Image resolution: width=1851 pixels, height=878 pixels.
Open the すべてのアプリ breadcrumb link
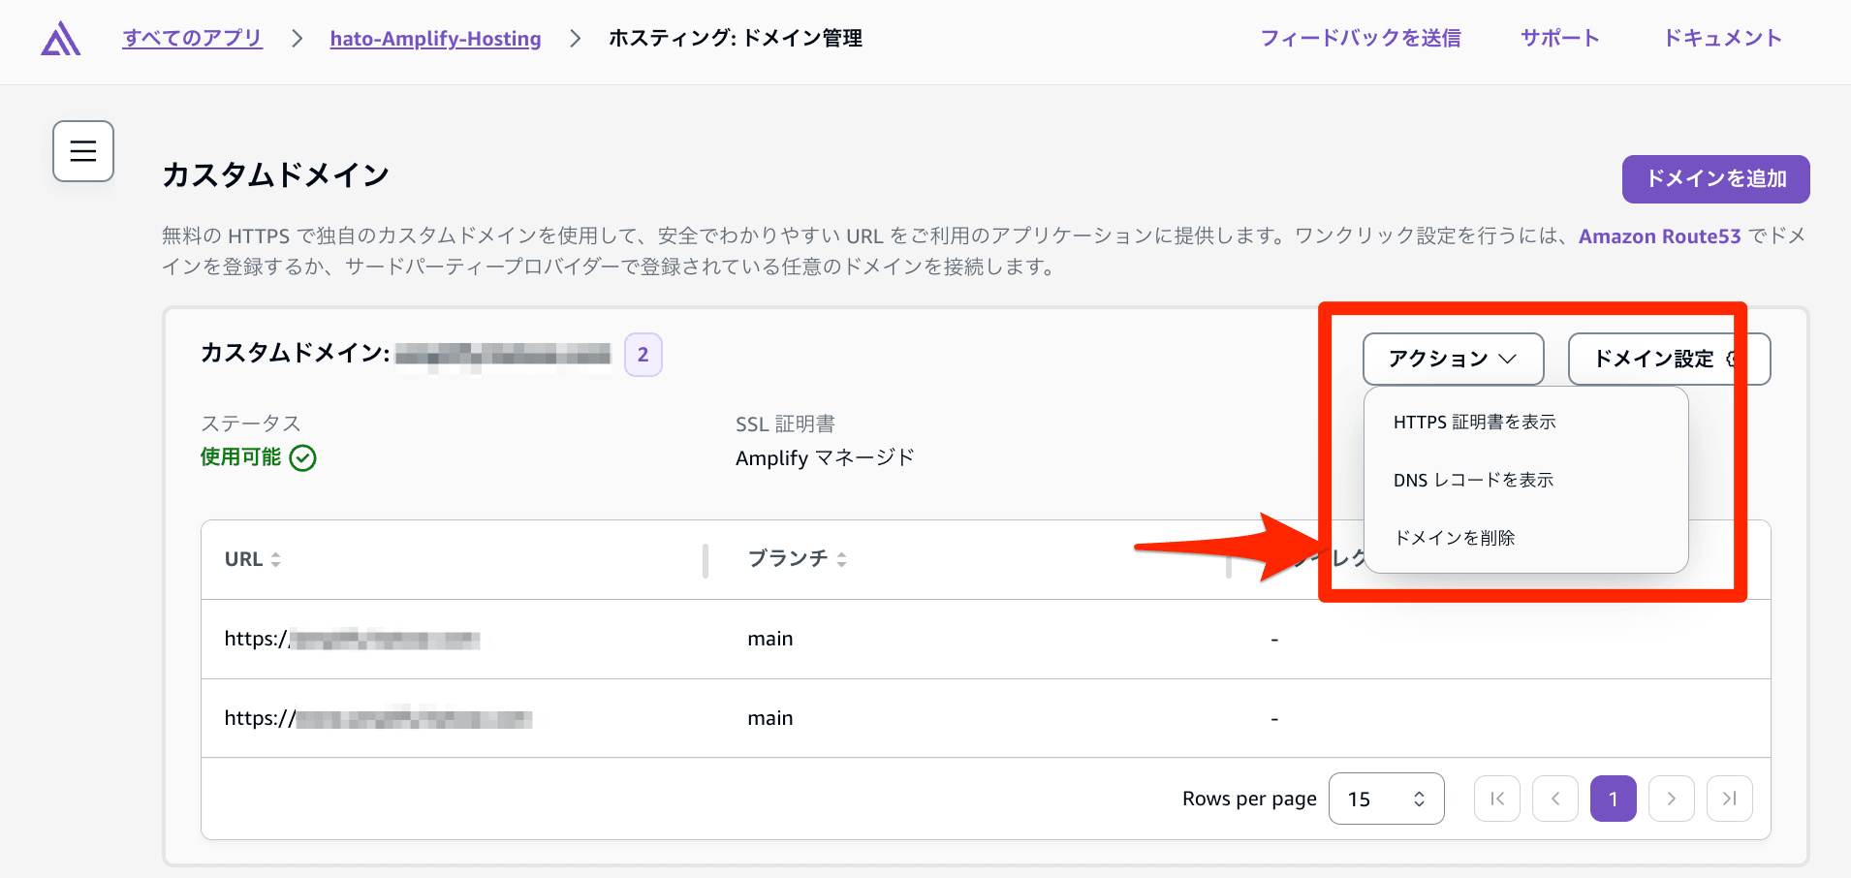[x=192, y=38]
